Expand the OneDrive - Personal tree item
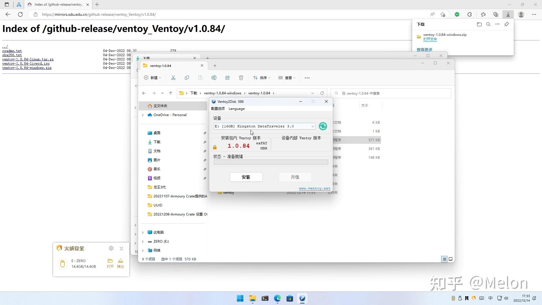The image size is (542, 305). click(143, 115)
